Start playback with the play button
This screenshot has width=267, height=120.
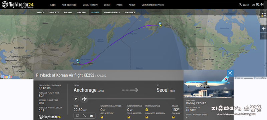click(x=76, y=99)
